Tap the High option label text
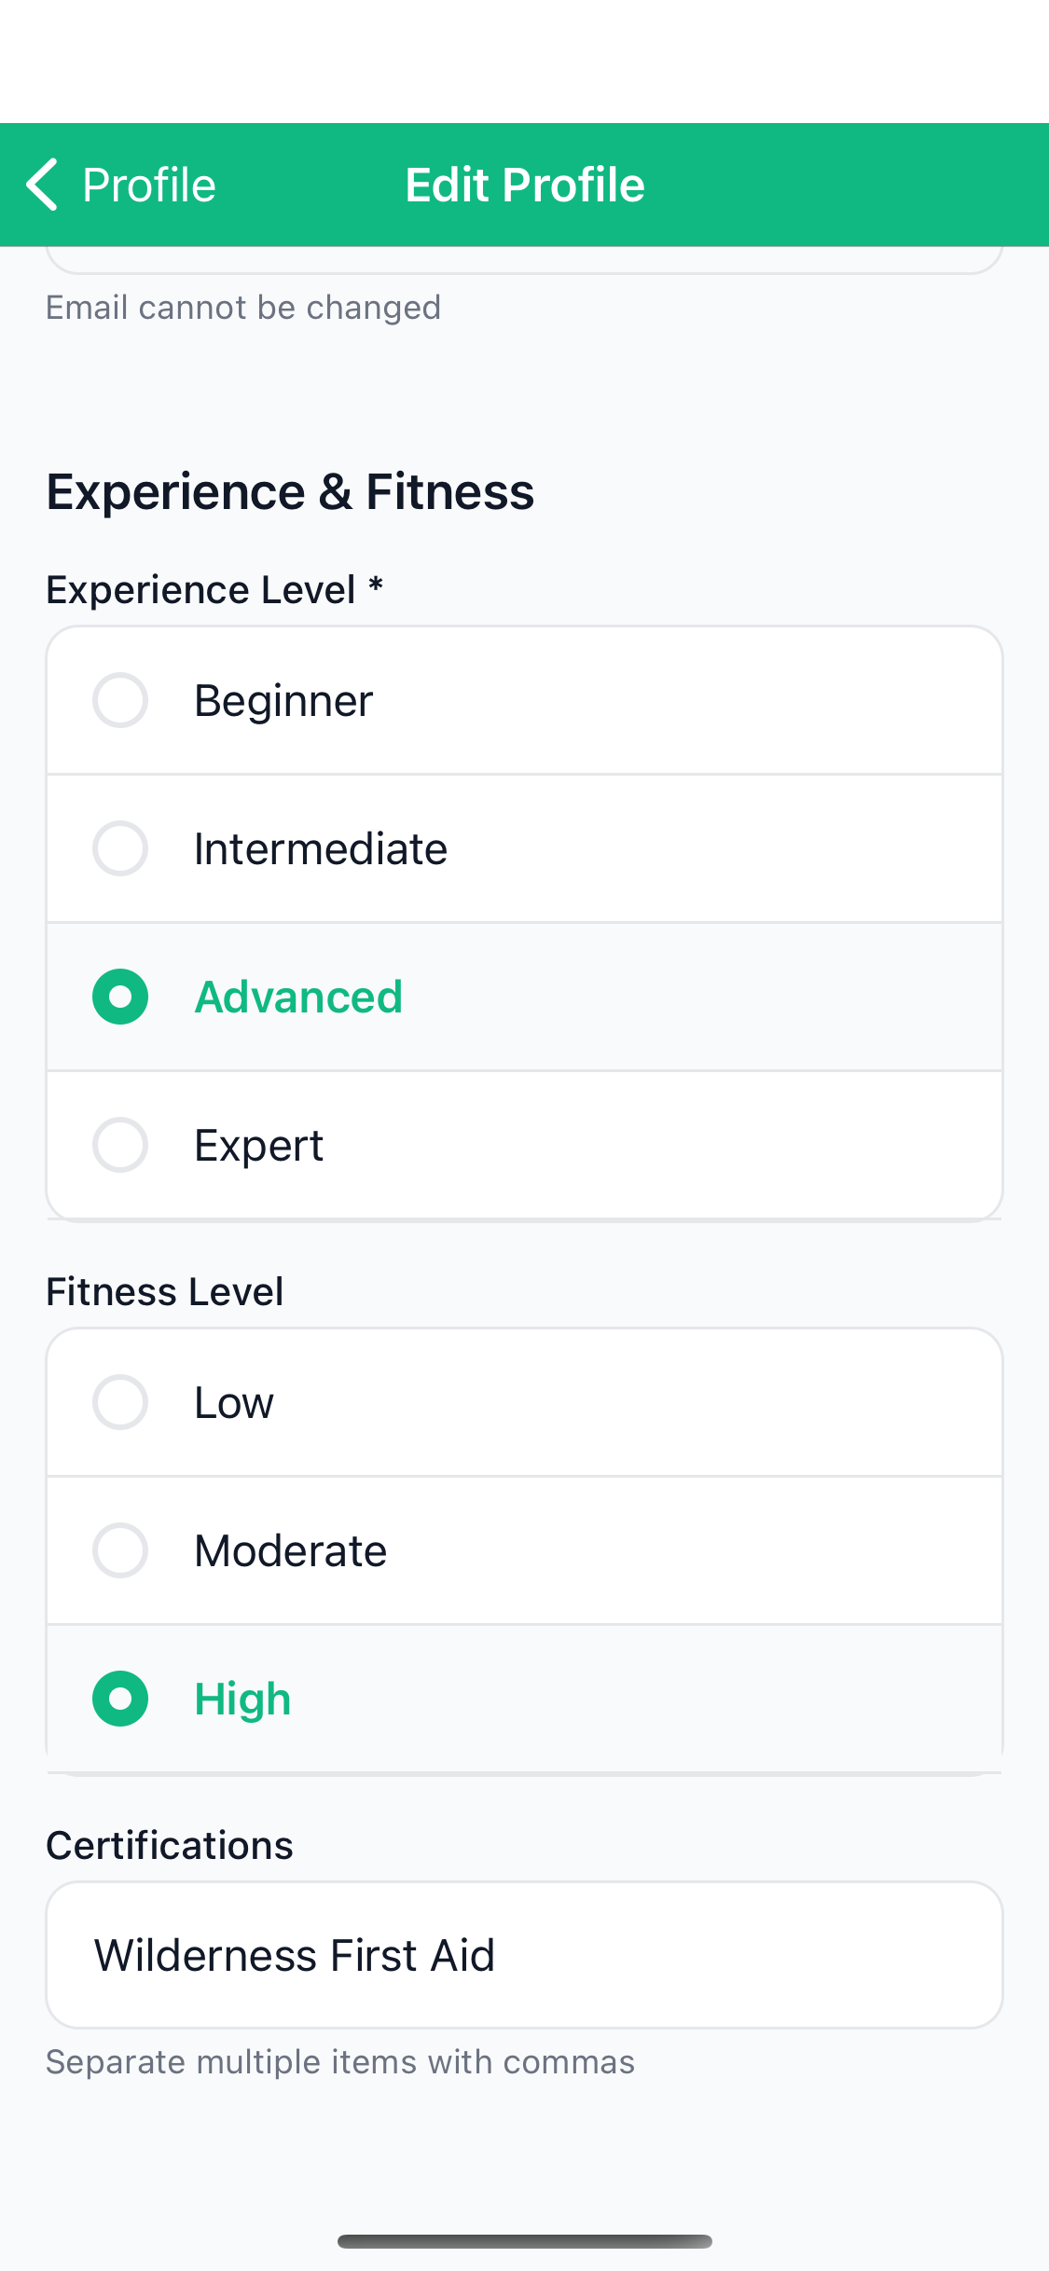 tap(242, 1699)
